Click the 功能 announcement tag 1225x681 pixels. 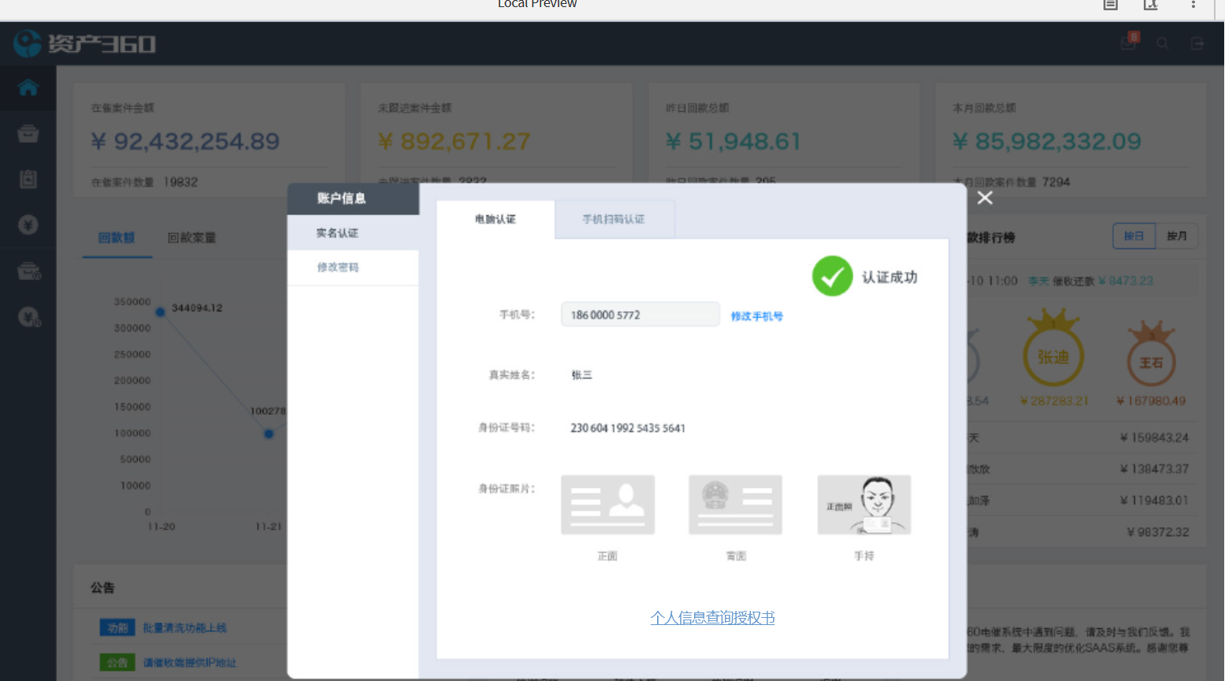click(118, 628)
